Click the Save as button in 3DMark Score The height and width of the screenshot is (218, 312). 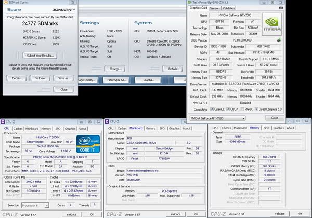click(x=64, y=78)
